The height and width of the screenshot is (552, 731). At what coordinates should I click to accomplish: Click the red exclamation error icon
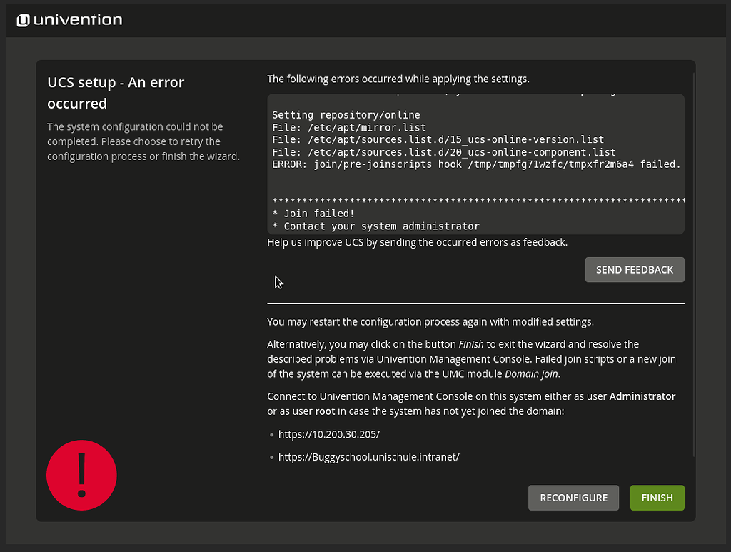[81, 475]
